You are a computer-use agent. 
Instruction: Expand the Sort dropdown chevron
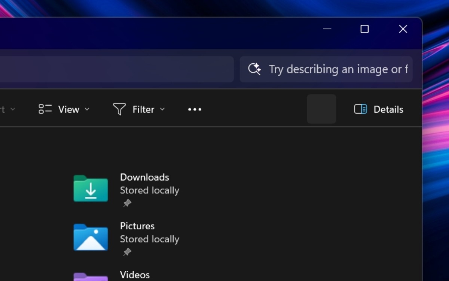coord(12,109)
